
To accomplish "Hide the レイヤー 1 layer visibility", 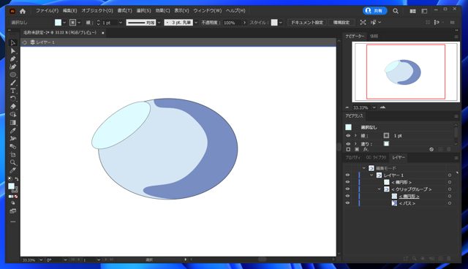I will 347,175.
